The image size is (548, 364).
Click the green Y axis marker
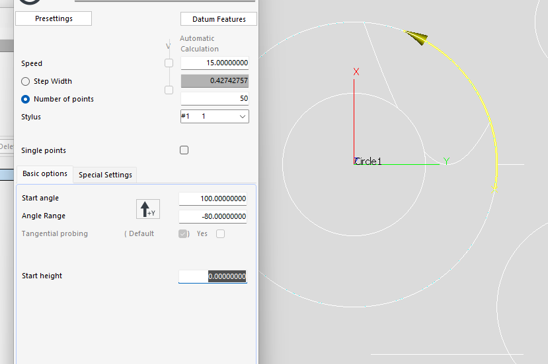click(446, 161)
